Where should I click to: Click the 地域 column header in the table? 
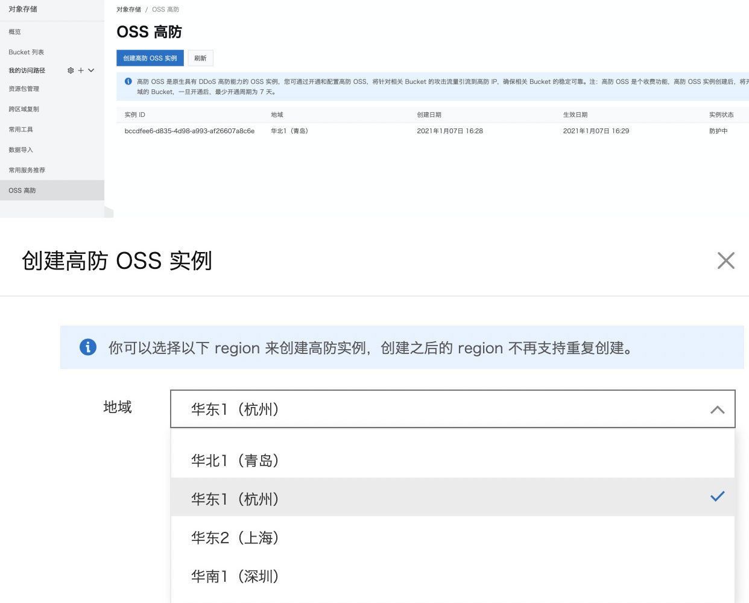pyautogui.click(x=277, y=115)
